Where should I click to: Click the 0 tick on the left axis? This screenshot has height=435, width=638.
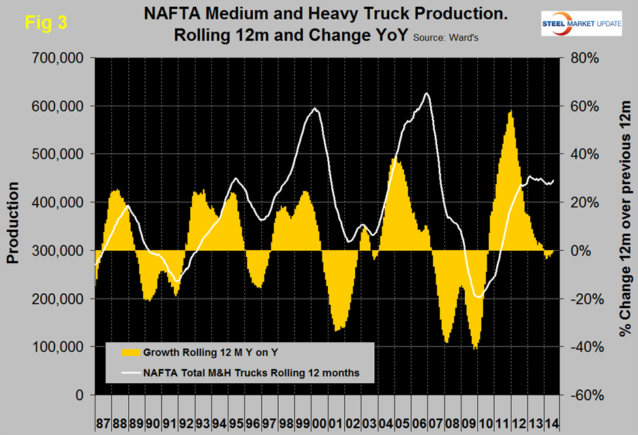pos(80,395)
